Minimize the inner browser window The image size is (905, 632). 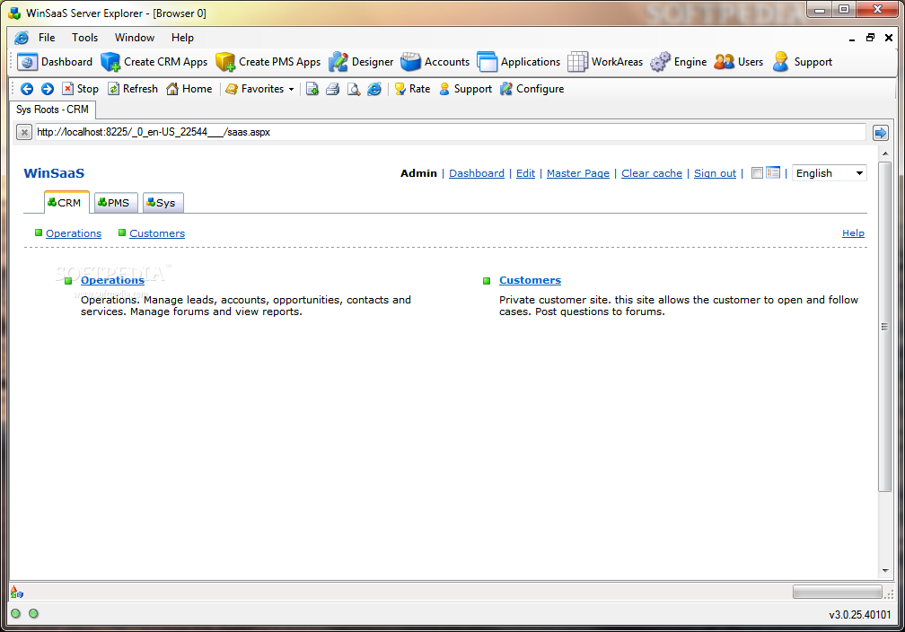coord(852,39)
